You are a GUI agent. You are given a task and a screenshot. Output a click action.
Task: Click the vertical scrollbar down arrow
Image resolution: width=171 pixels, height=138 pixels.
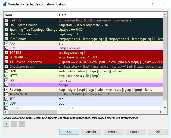click(165, 108)
